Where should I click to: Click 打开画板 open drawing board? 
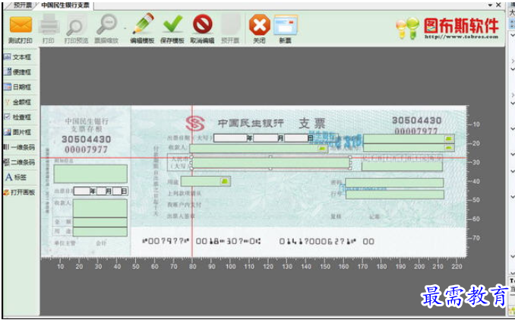click(x=19, y=192)
